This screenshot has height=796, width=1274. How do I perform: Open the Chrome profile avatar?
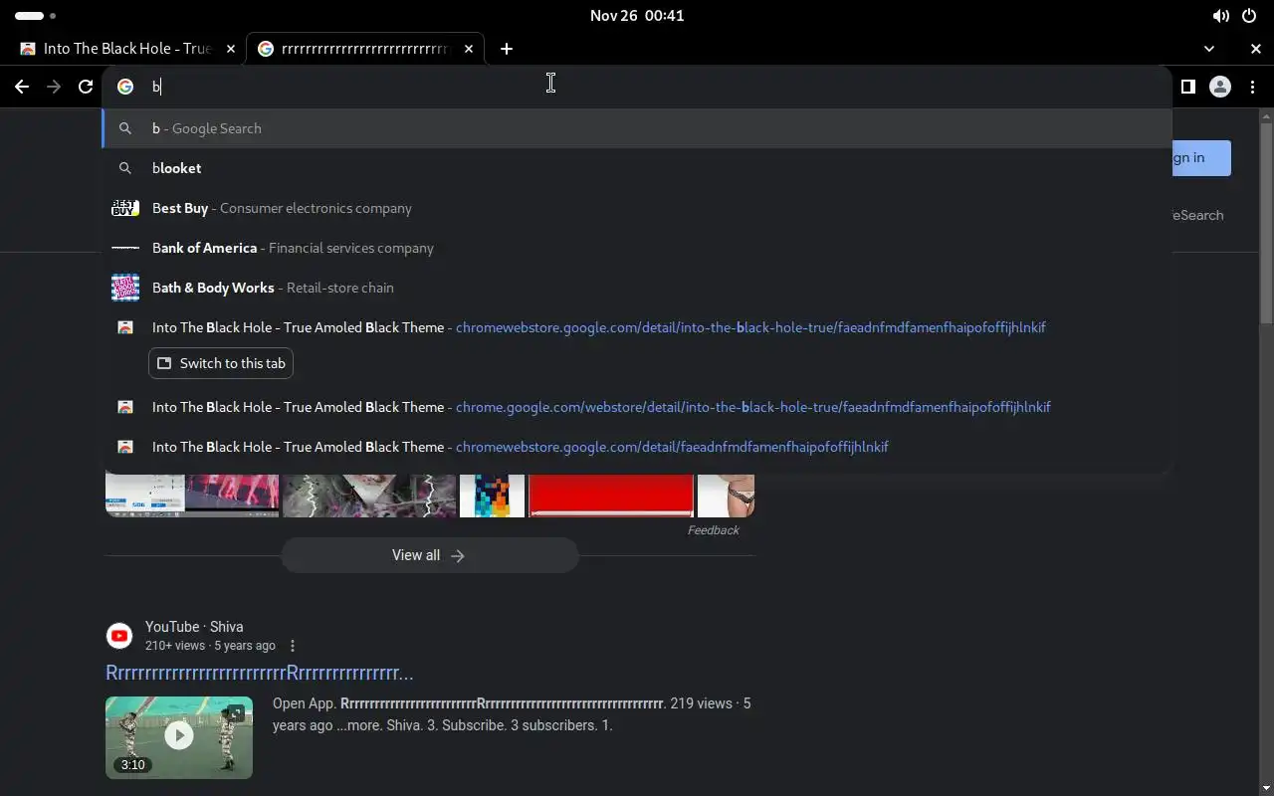(1220, 87)
